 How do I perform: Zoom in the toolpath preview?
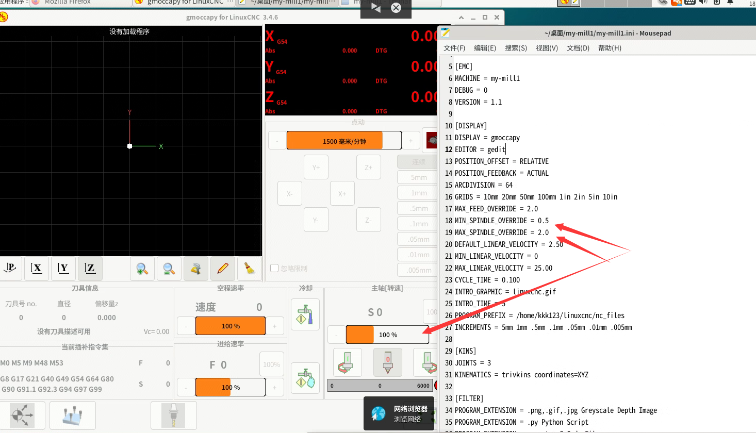tap(142, 269)
